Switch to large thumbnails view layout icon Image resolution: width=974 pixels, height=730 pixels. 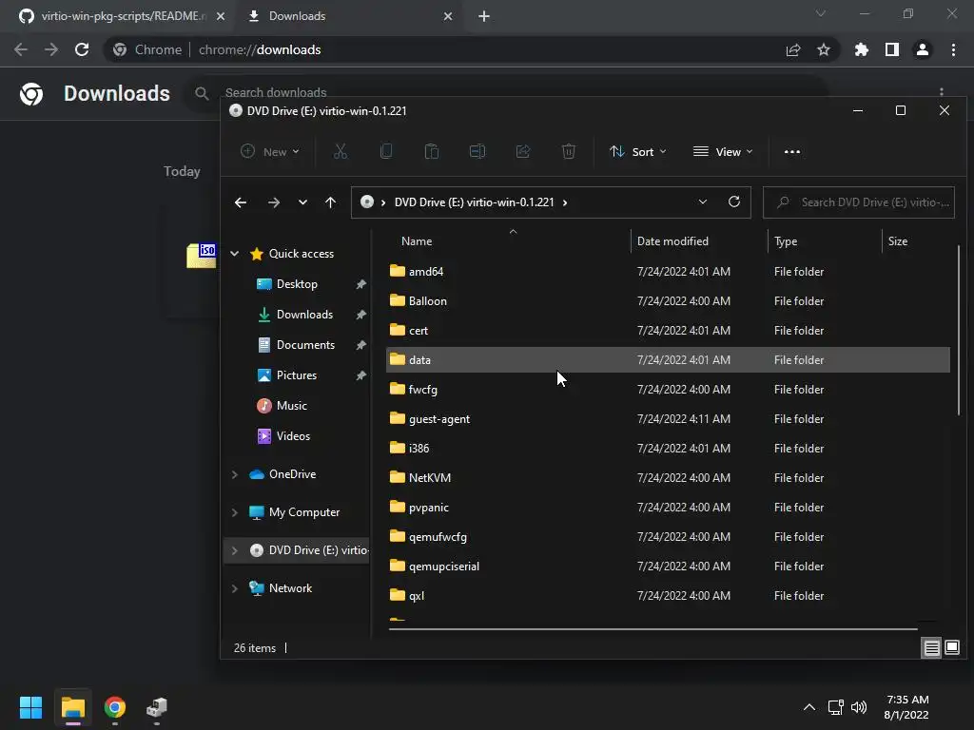point(952,648)
